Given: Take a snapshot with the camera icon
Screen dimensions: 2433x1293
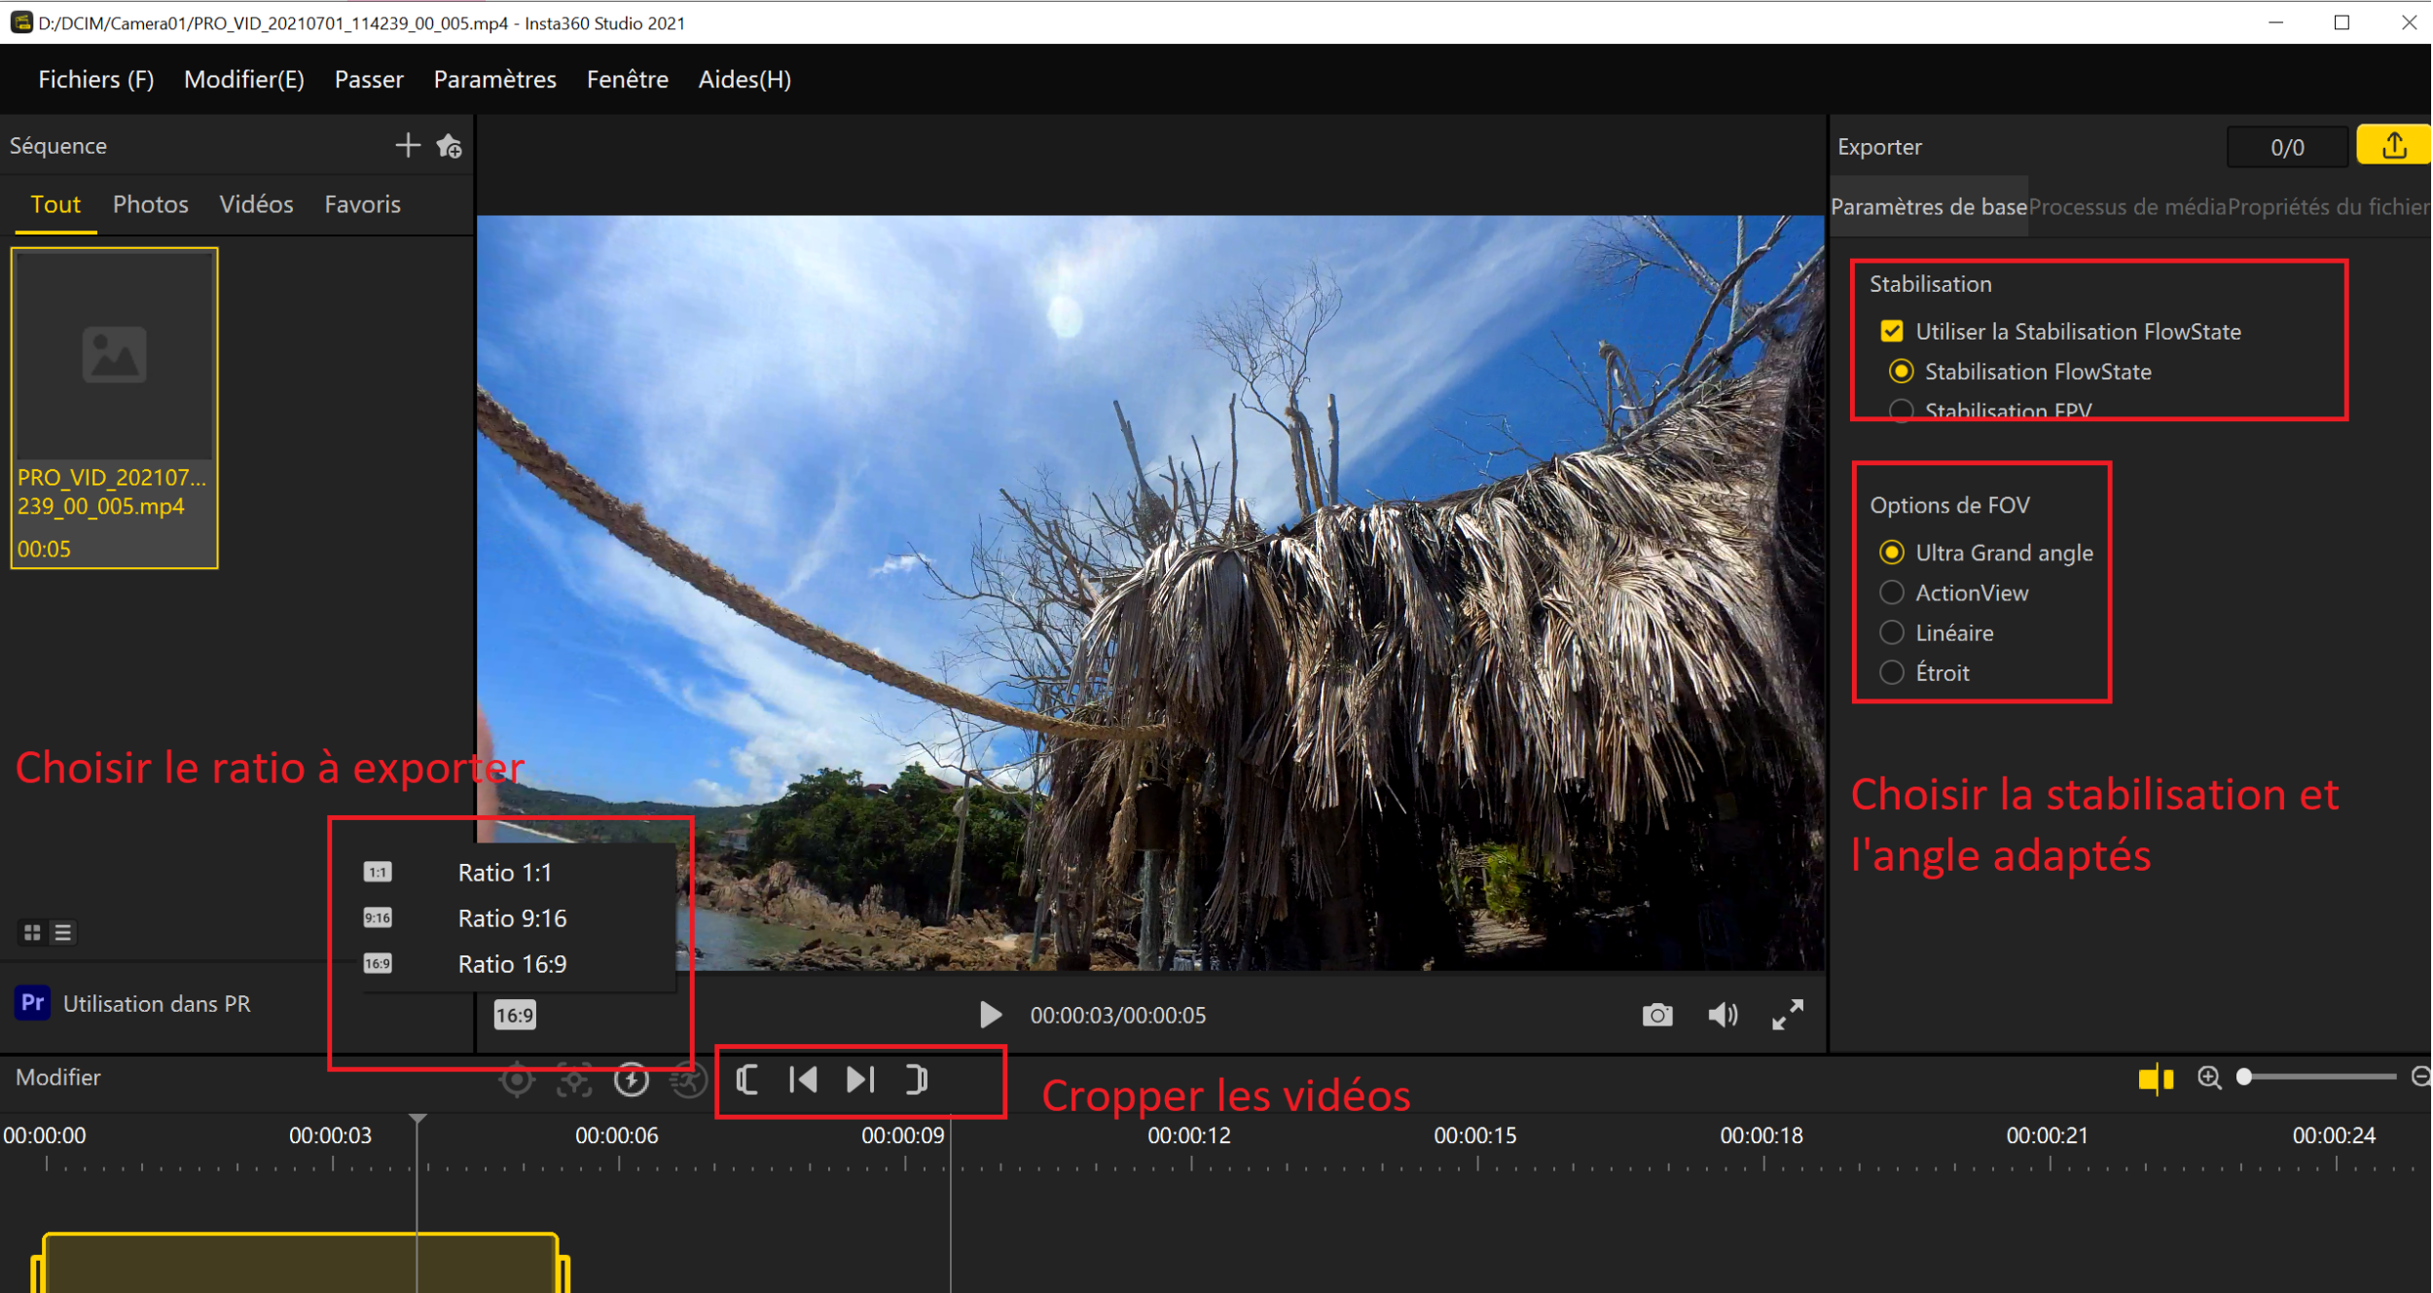Looking at the screenshot, I should [1657, 1015].
